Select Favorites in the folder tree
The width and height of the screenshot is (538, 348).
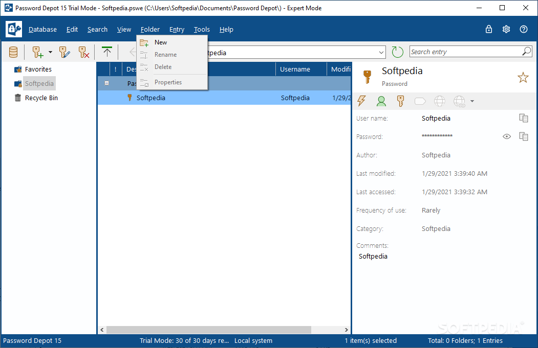click(x=38, y=69)
